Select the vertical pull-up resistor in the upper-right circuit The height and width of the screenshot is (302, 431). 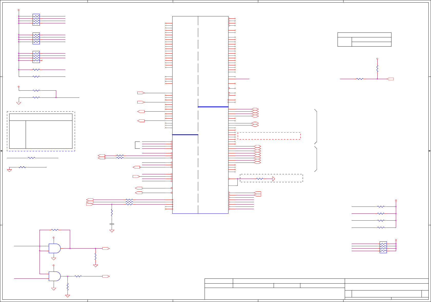point(377,69)
